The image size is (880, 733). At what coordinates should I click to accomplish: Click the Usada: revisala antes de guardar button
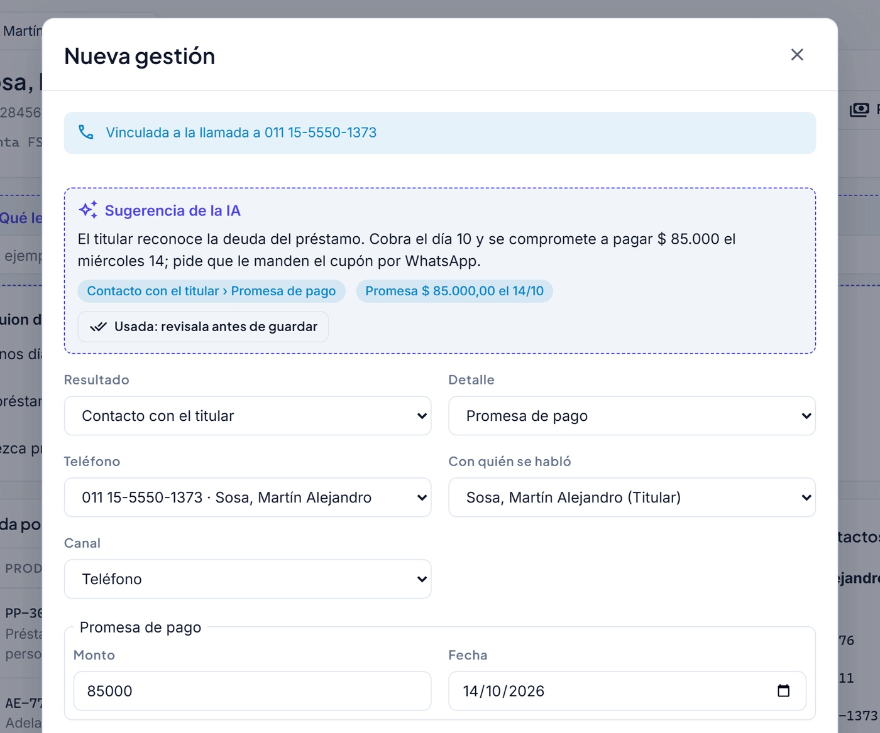pyautogui.click(x=203, y=327)
